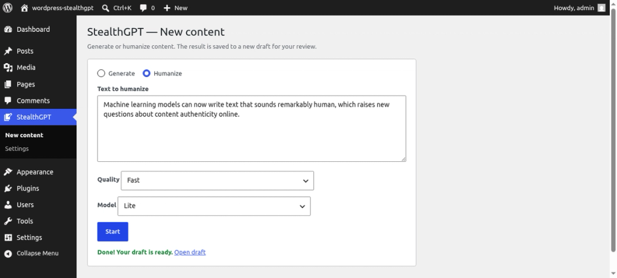The height and width of the screenshot is (278, 617).
Task: Click the plus icon beside New
Action: click(x=167, y=8)
